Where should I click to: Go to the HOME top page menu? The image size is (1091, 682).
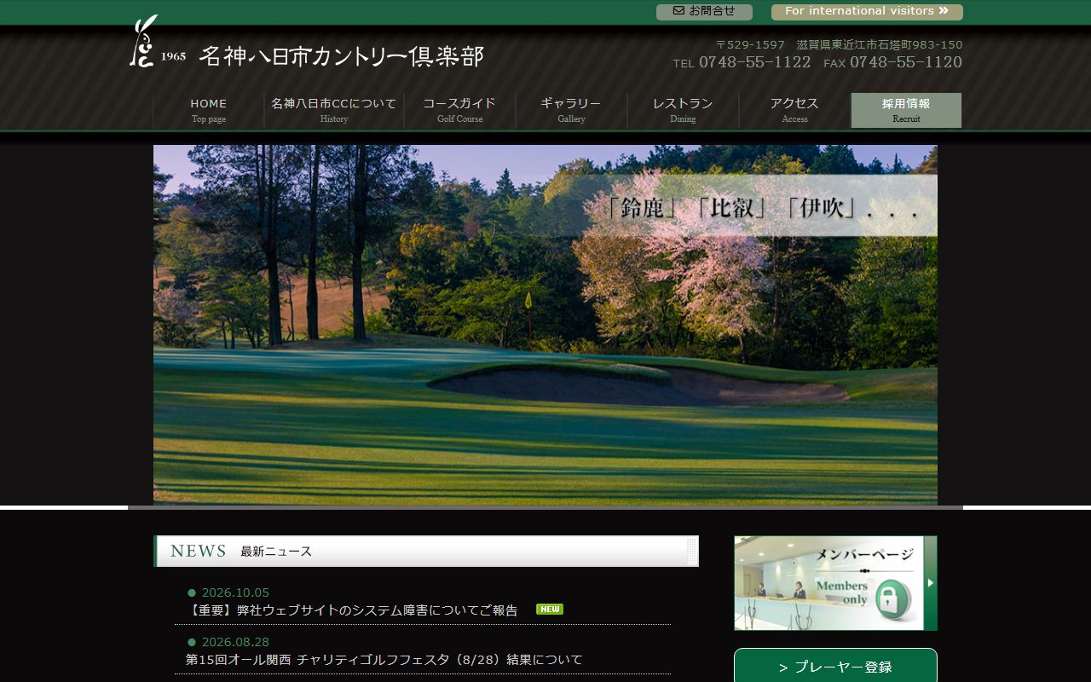(x=209, y=111)
